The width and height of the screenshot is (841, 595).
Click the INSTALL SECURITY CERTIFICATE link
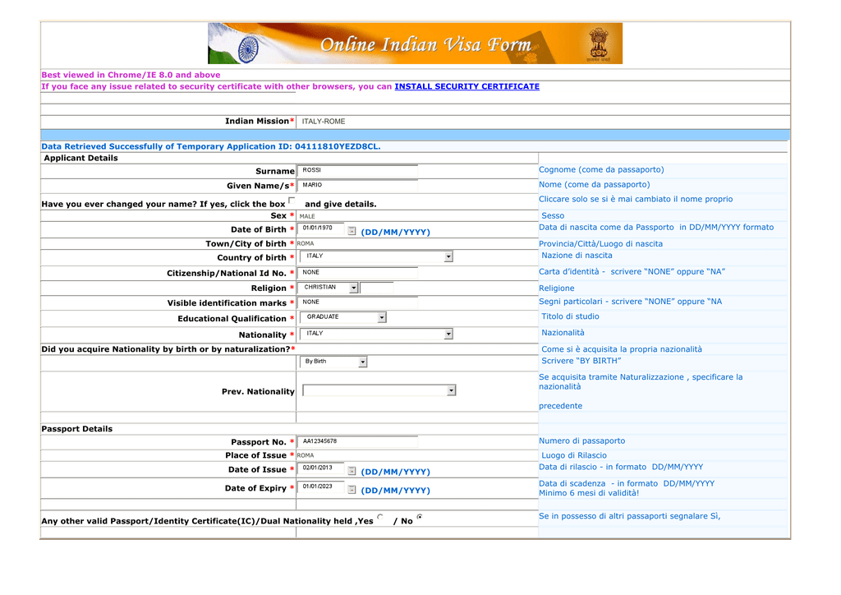point(467,86)
